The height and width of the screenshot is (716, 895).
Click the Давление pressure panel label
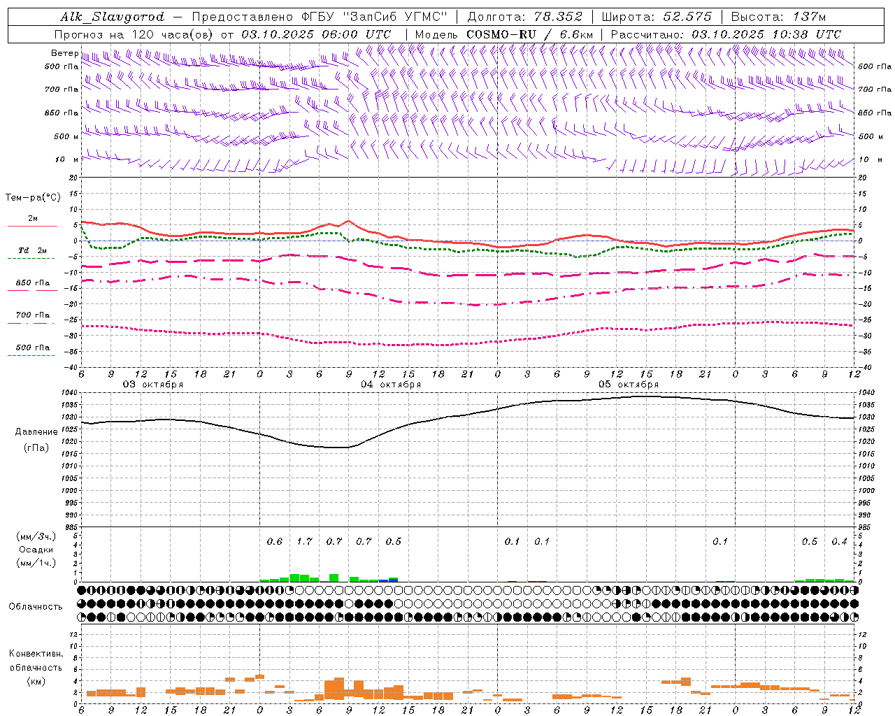click(x=36, y=432)
